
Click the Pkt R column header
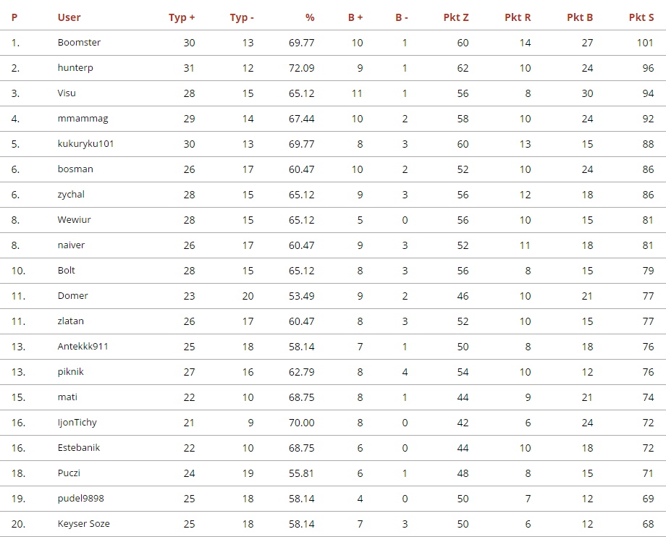[x=518, y=17]
